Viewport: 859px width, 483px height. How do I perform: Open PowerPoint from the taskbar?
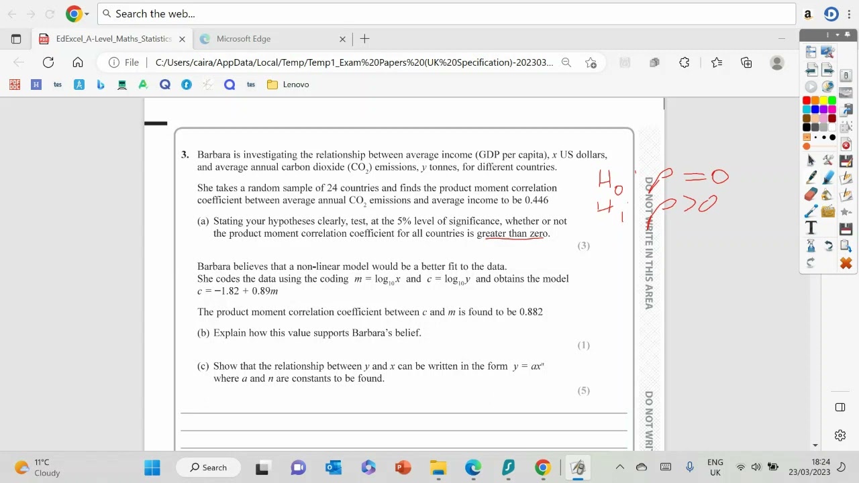tap(403, 468)
